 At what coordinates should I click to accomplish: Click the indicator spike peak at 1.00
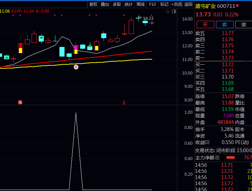pos(76,113)
